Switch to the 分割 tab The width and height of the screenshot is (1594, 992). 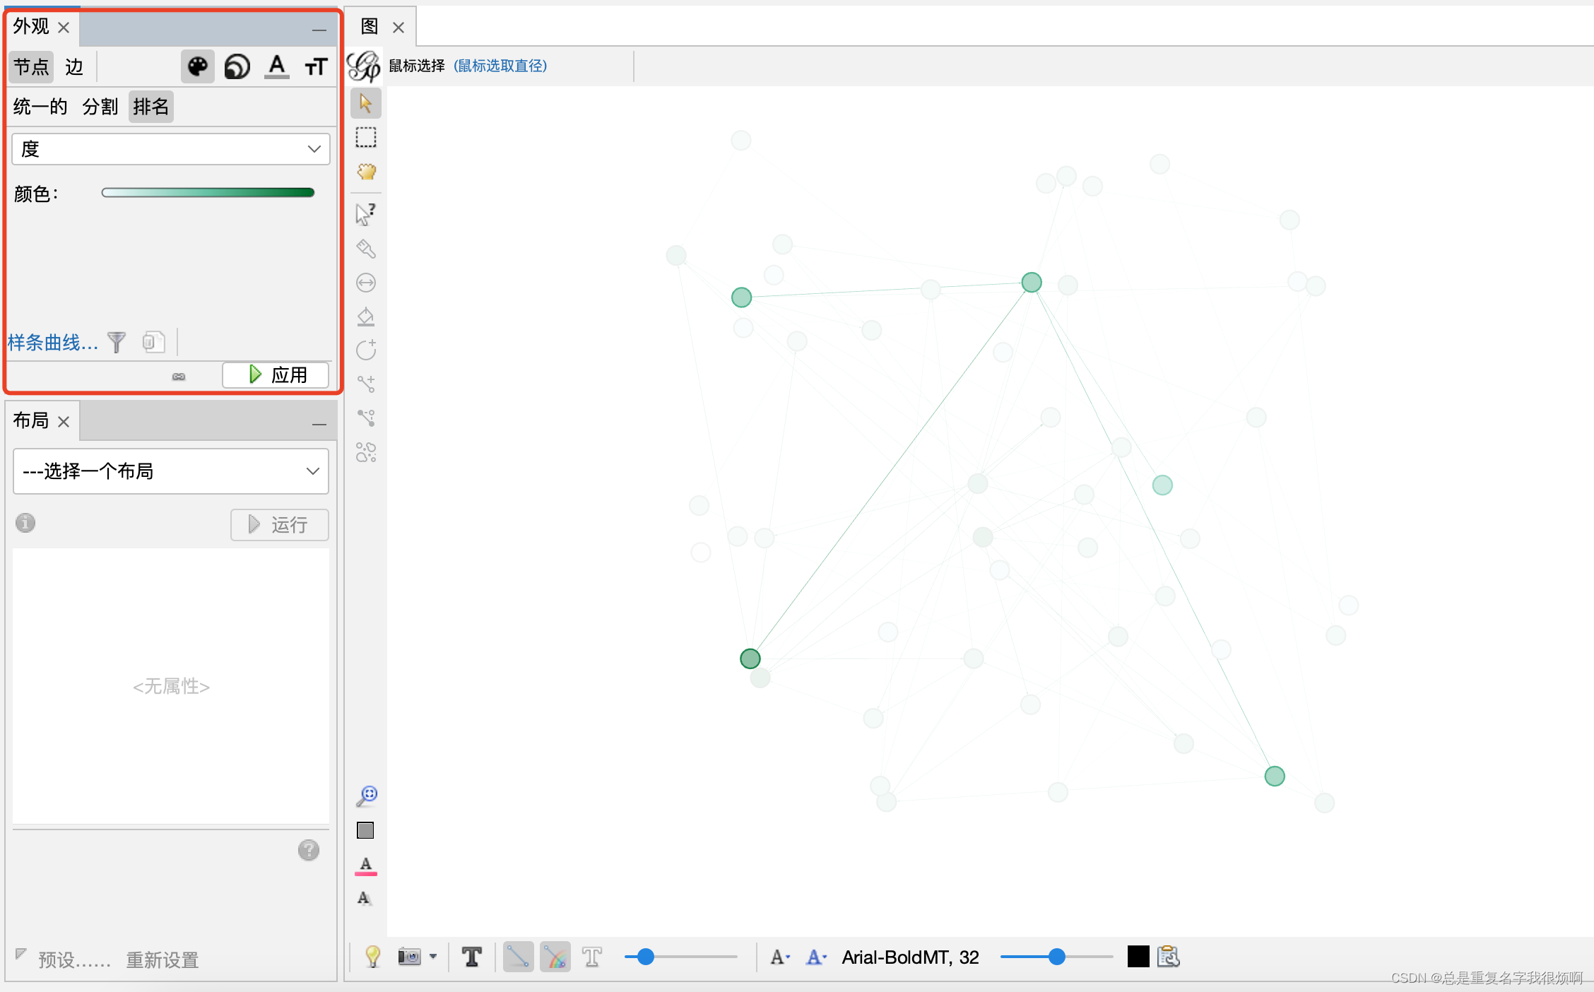tap(100, 107)
